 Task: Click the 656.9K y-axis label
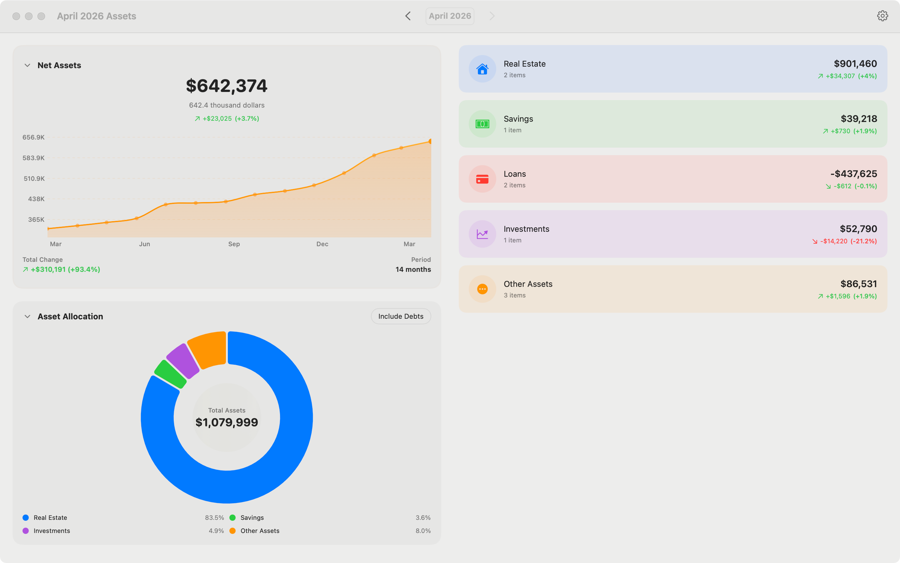[33, 137]
